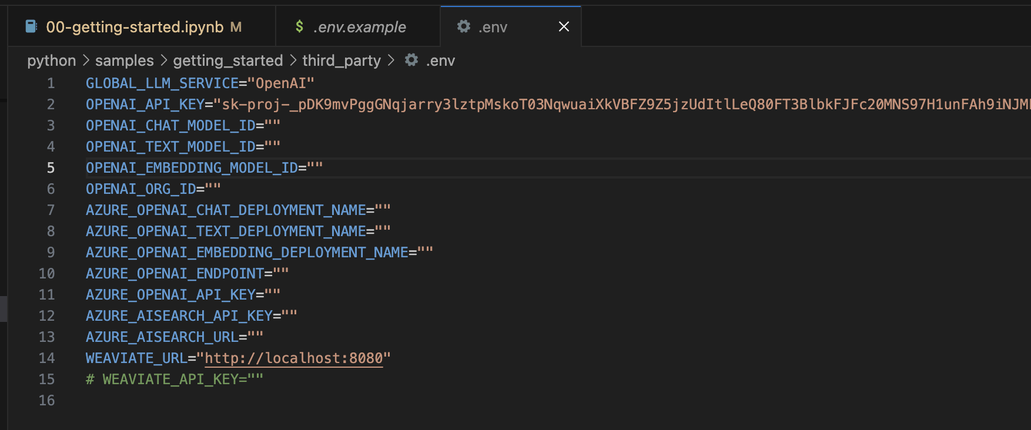Switch to the 00-getting-started.ipynb tab
The height and width of the screenshot is (430, 1031).
pyautogui.click(x=135, y=27)
